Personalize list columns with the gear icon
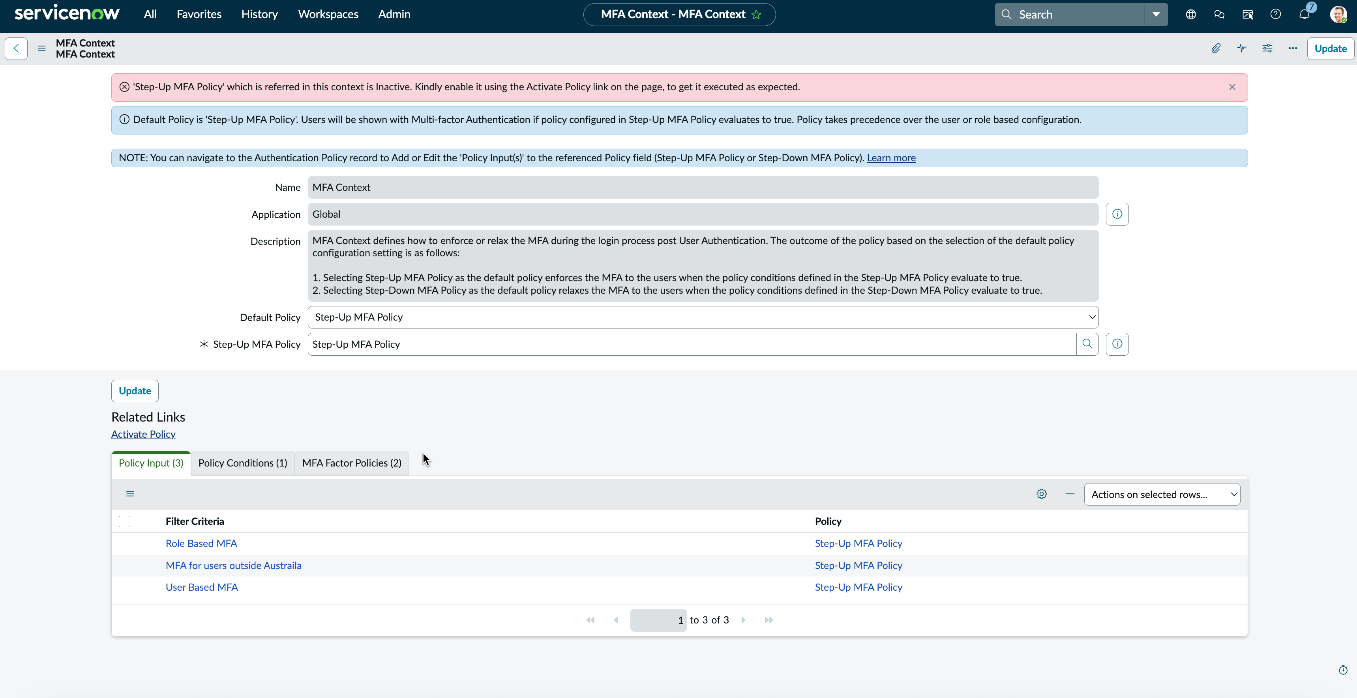Screen dimensions: 1357x698 coord(1042,494)
